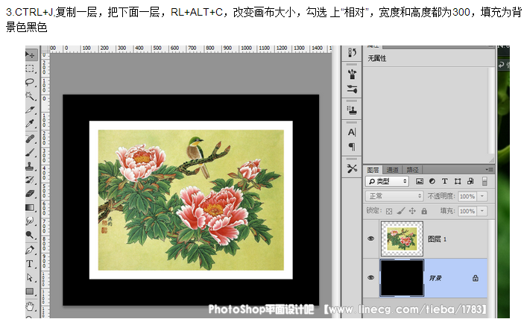
Task: Turn layer filtering switch on or off
Action: pyautogui.click(x=484, y=181)
